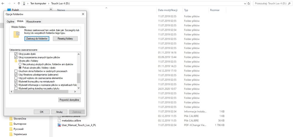Screen dimensions: 293x137
Task: Uncheck Ukryj puste dyski checkbox
Action: coord(16,54)
